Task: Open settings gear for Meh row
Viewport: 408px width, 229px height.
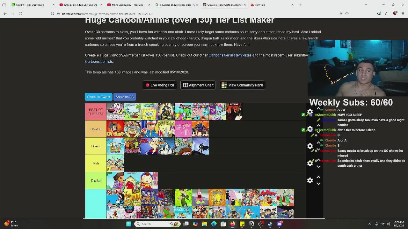Action: tap(310, 163)
